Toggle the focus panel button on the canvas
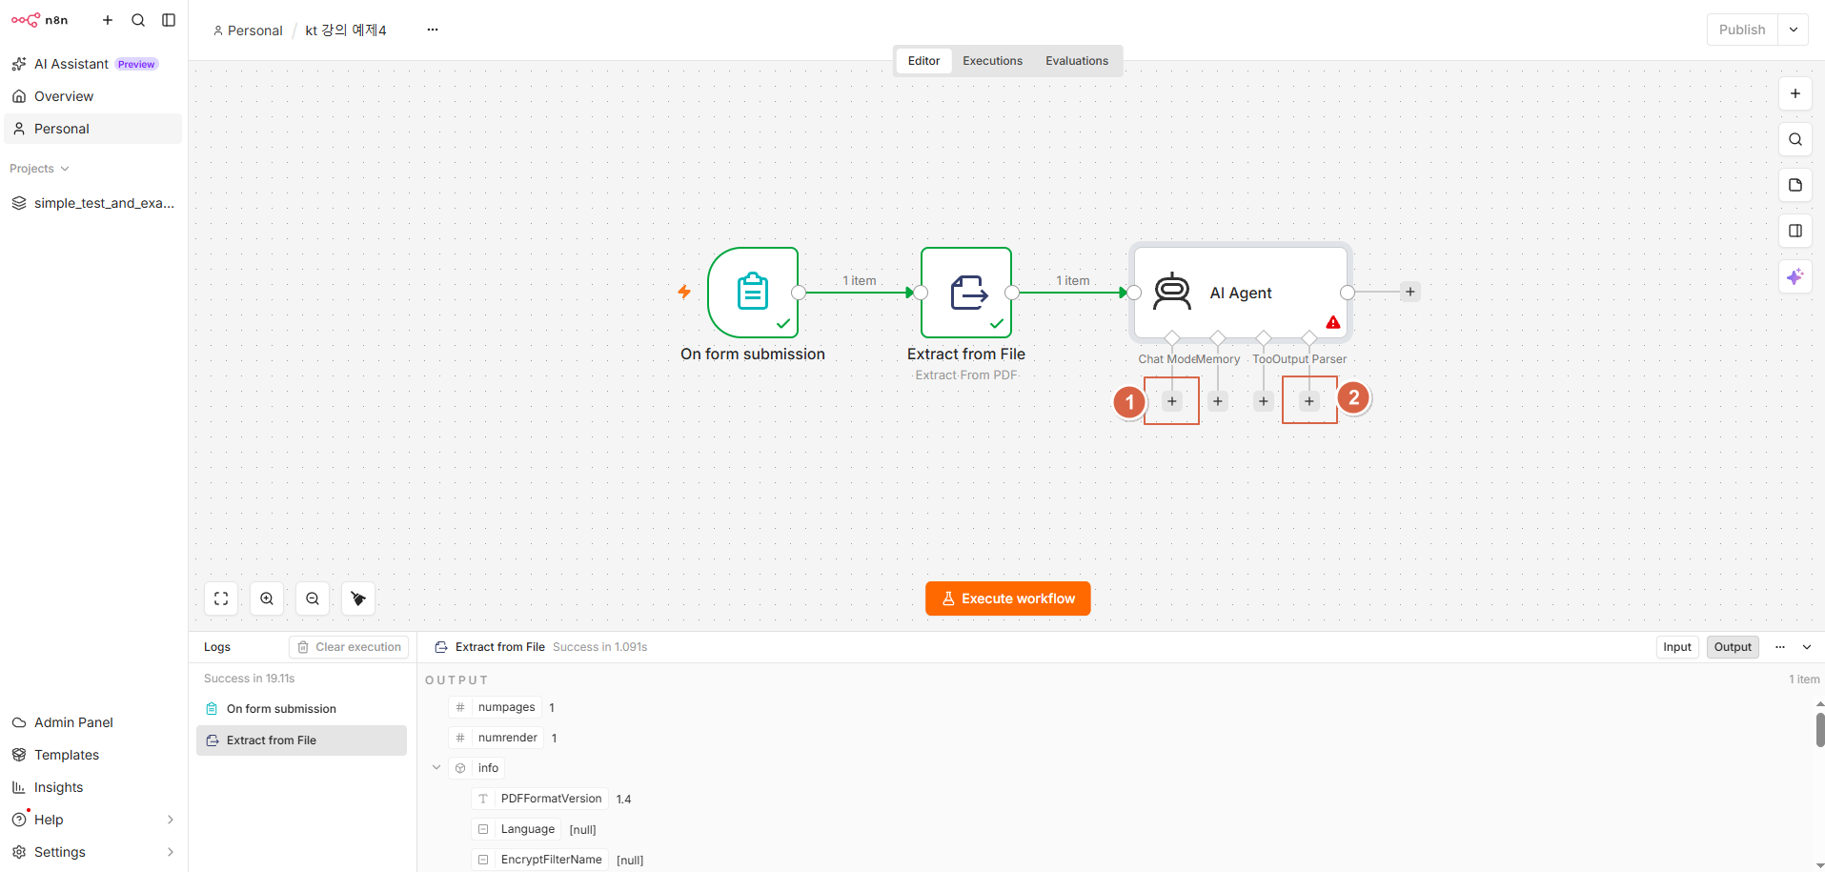1825x872 pixels. 1795,231
